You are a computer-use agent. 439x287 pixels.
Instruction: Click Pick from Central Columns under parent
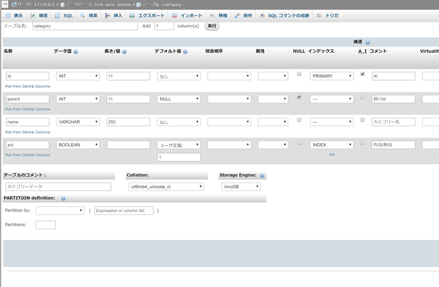coord(28,109)
